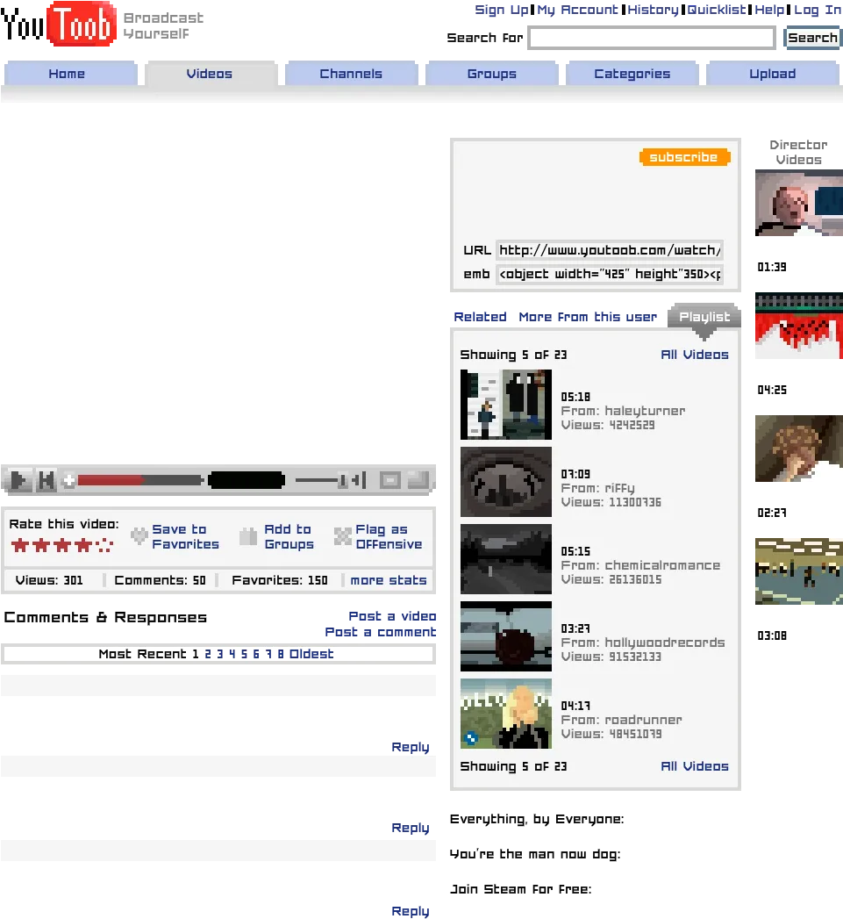Open the Categories tab

pos(632,74)
